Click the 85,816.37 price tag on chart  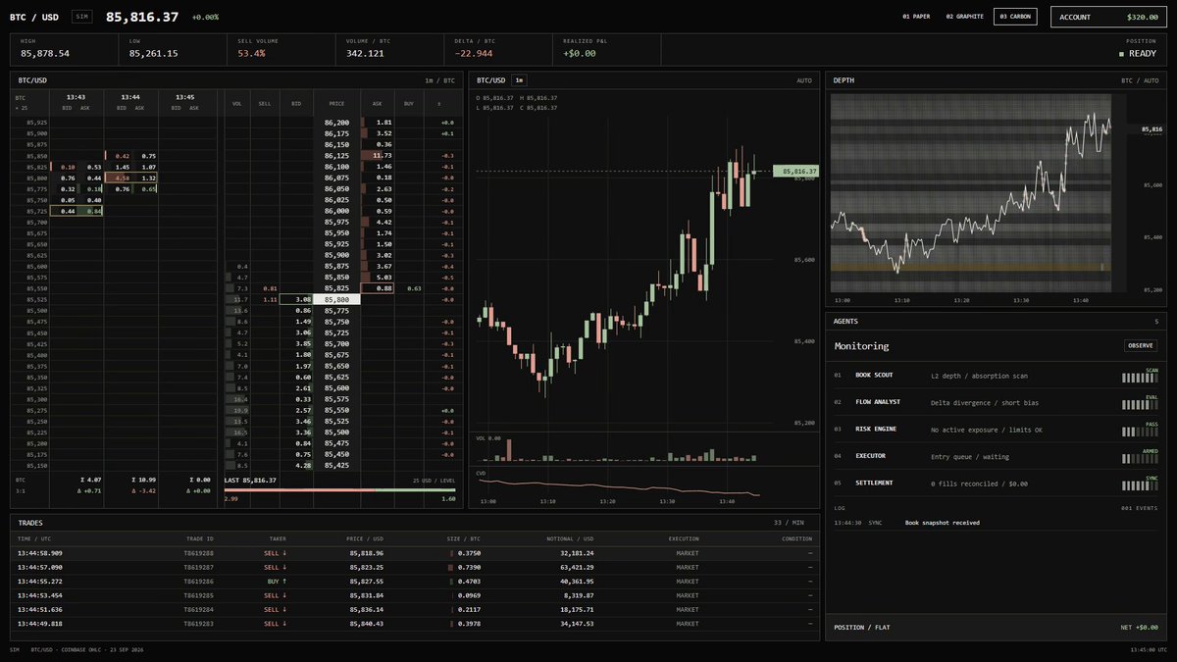795,171
